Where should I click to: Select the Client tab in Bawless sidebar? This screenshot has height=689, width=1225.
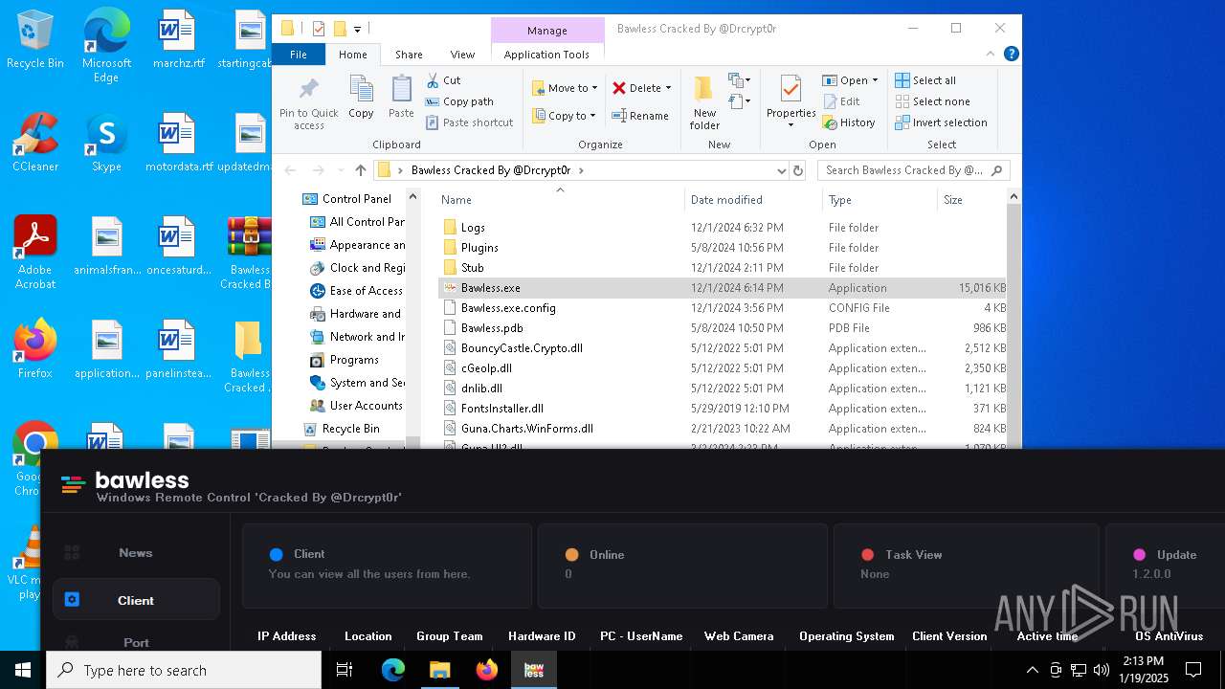(136, 600)
